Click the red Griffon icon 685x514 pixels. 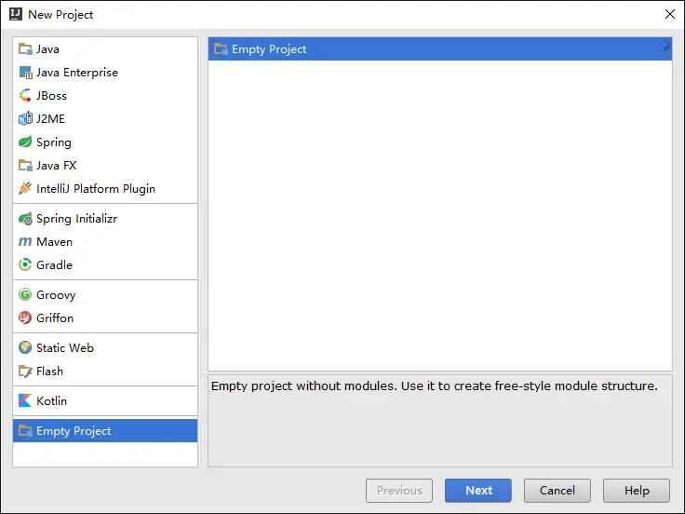[x=25, y=318]
